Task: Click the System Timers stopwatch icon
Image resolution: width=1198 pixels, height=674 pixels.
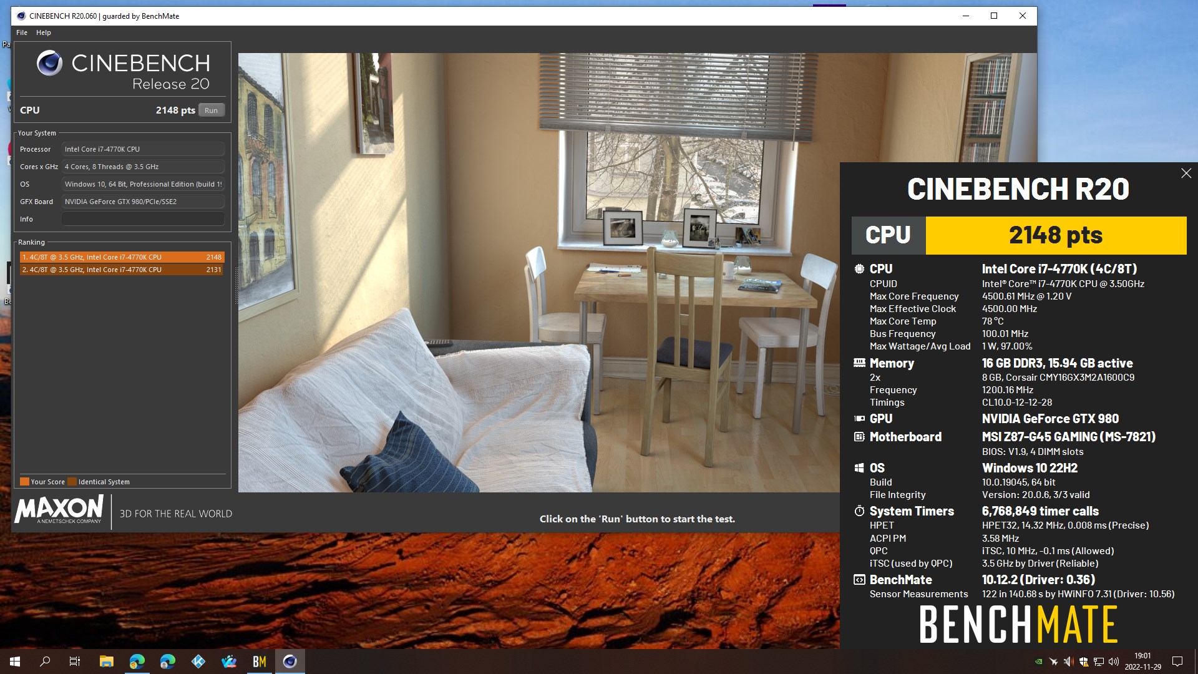Action: (x=859, y=511)
